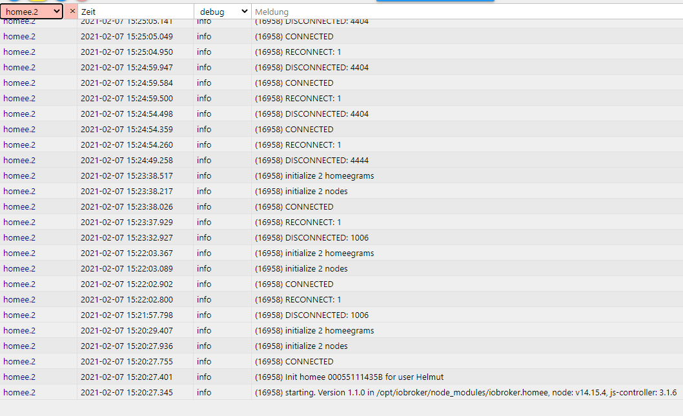683x416 pixels.
Task: Select initialize 2 nodes message at 15:22:03.089
Action: 301,269
